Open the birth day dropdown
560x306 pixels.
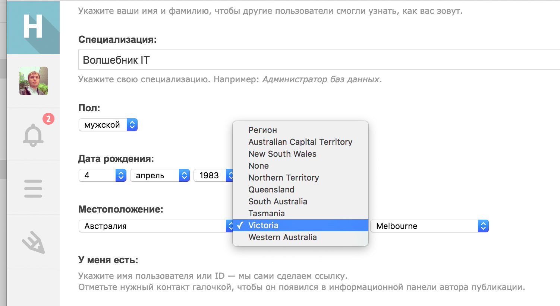click(x=103, y=175)
